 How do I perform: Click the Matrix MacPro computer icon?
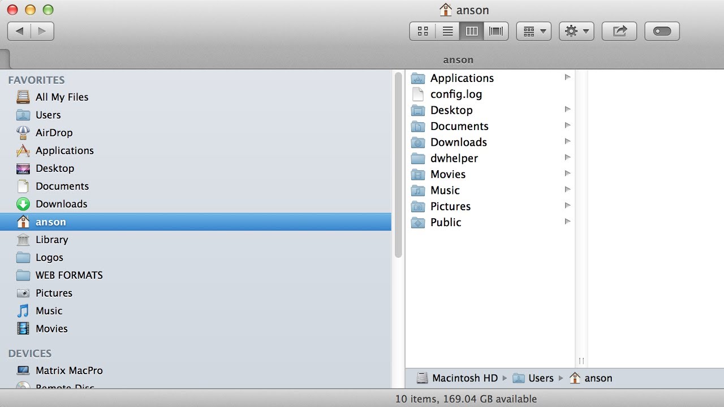(23, 371)
